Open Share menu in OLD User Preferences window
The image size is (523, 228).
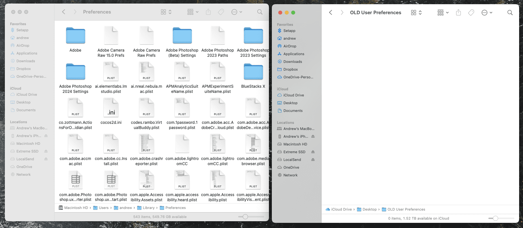[458, 13]
